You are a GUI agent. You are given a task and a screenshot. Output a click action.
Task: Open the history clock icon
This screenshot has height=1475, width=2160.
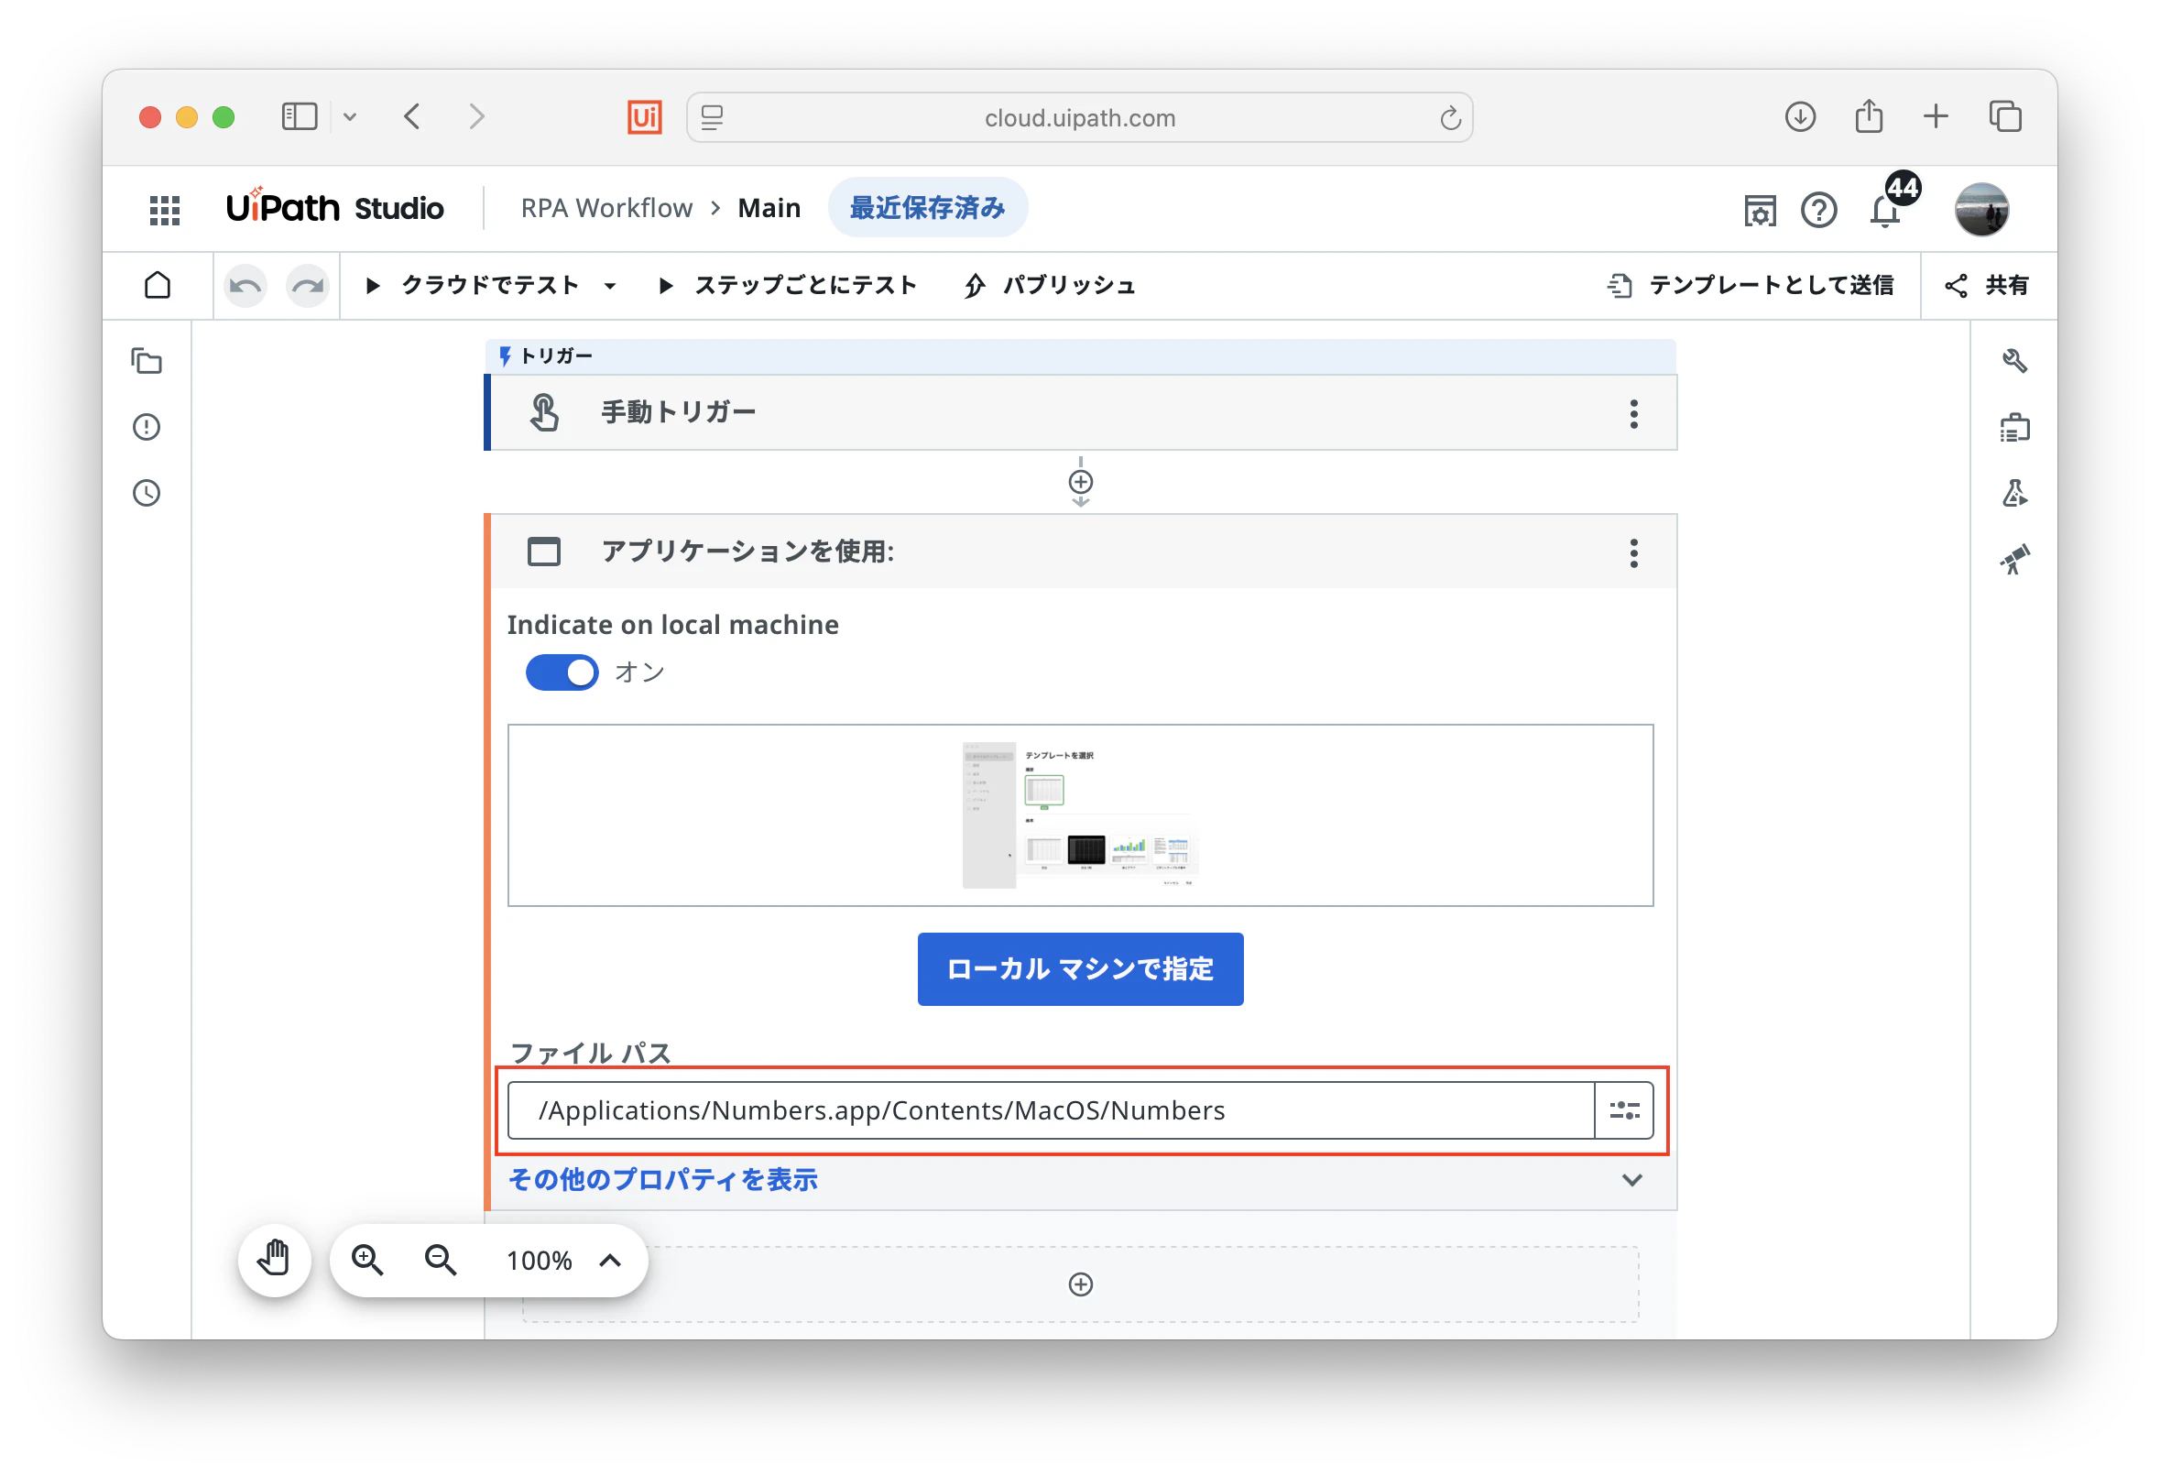click(x=147, y=493)
